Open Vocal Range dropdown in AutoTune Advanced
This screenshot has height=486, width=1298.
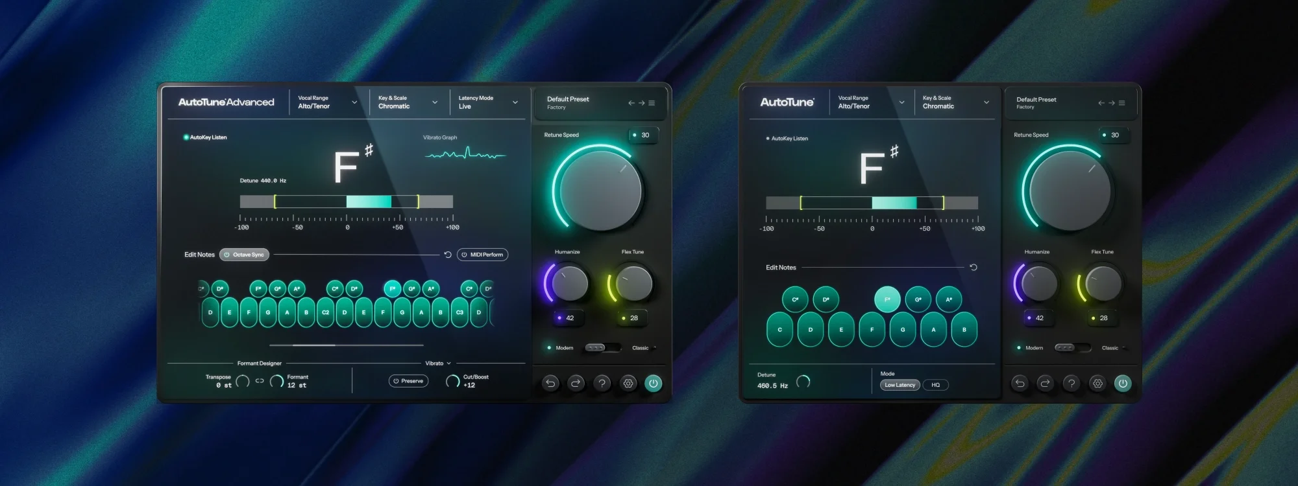328,102
